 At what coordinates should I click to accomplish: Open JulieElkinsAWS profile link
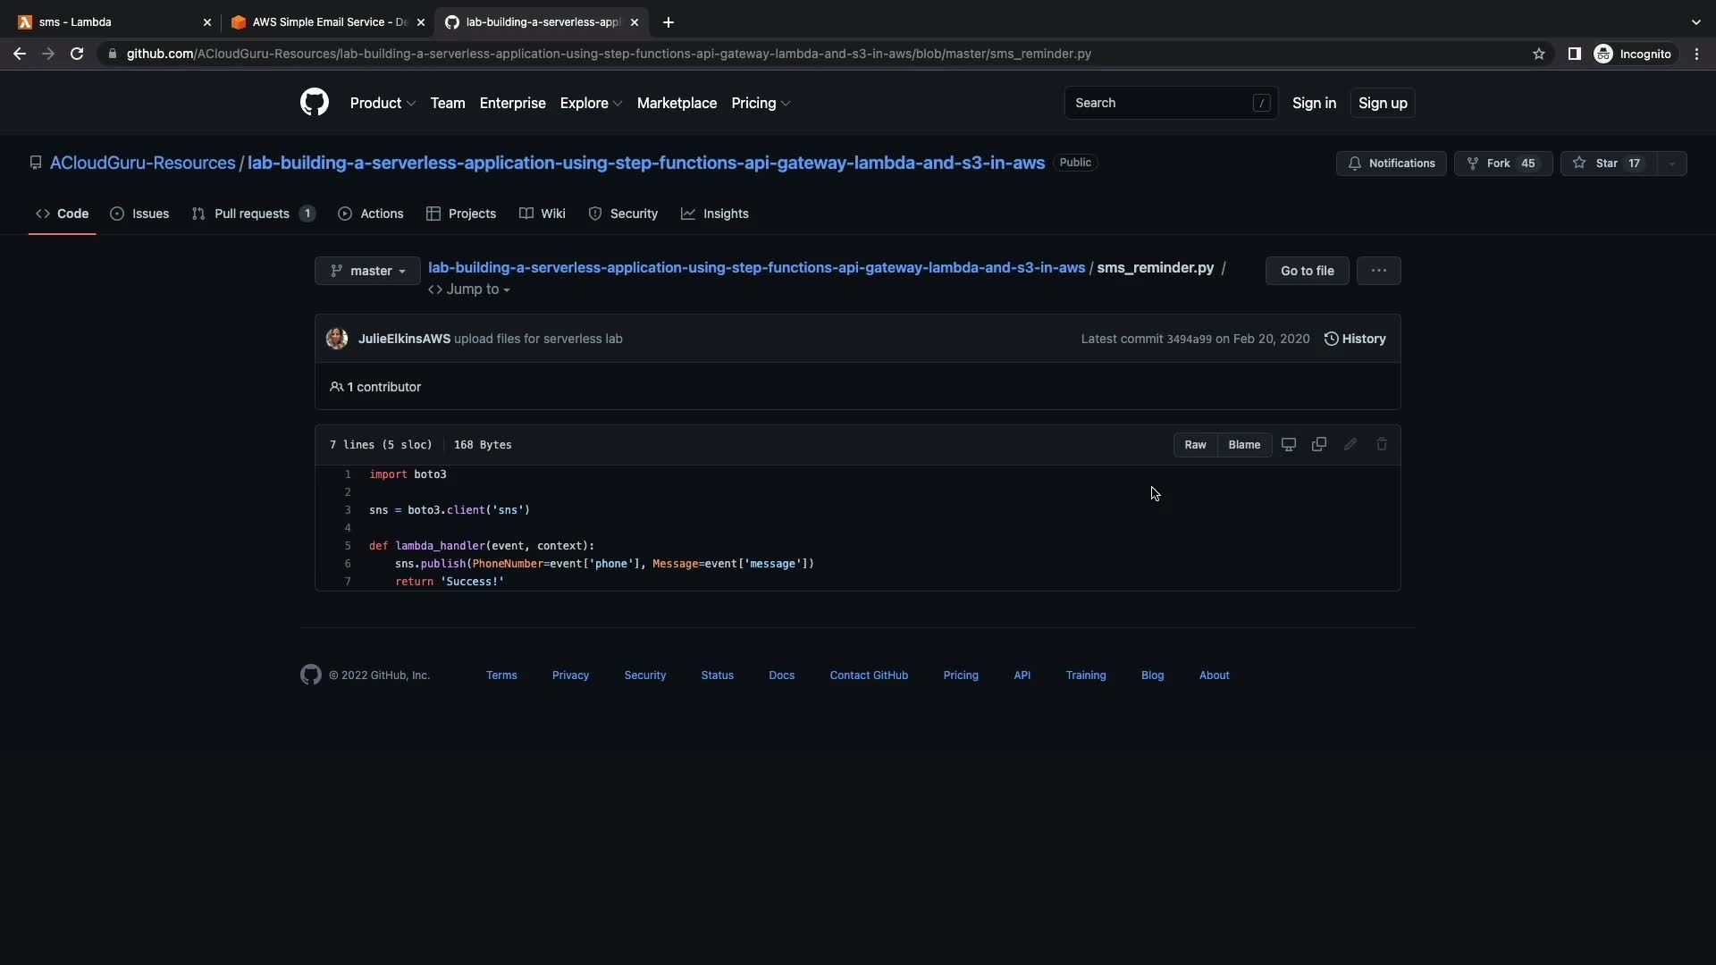[x=404, y=339]
